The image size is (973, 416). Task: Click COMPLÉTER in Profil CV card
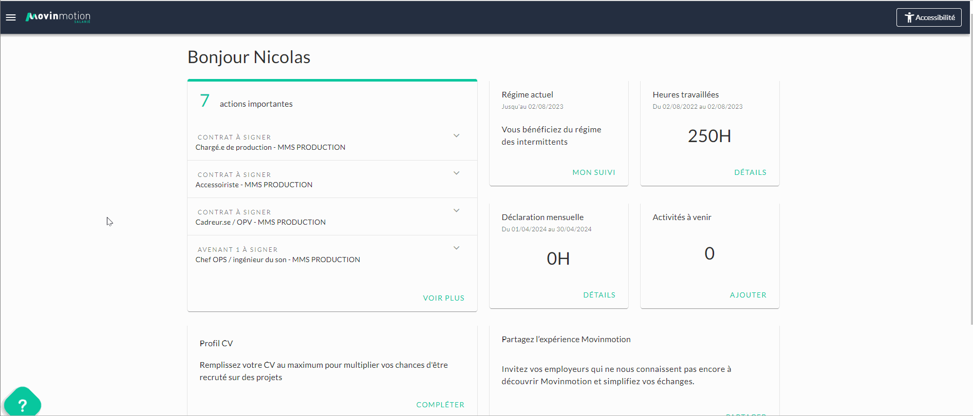(x=440, y=405)
